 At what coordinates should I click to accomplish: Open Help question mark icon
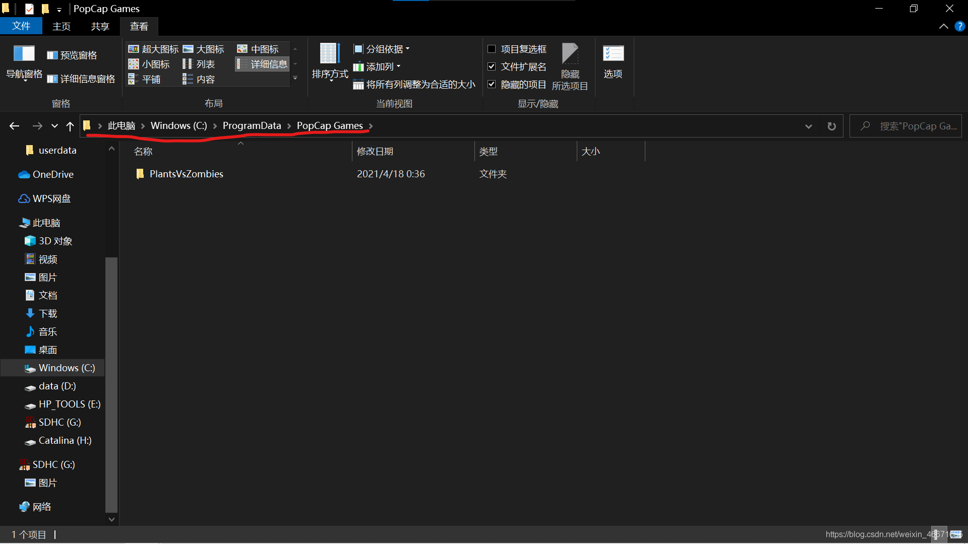pyautogui.click(x=959, y=26)
